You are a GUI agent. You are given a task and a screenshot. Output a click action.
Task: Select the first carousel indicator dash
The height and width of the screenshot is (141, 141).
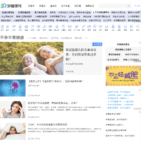4,72
